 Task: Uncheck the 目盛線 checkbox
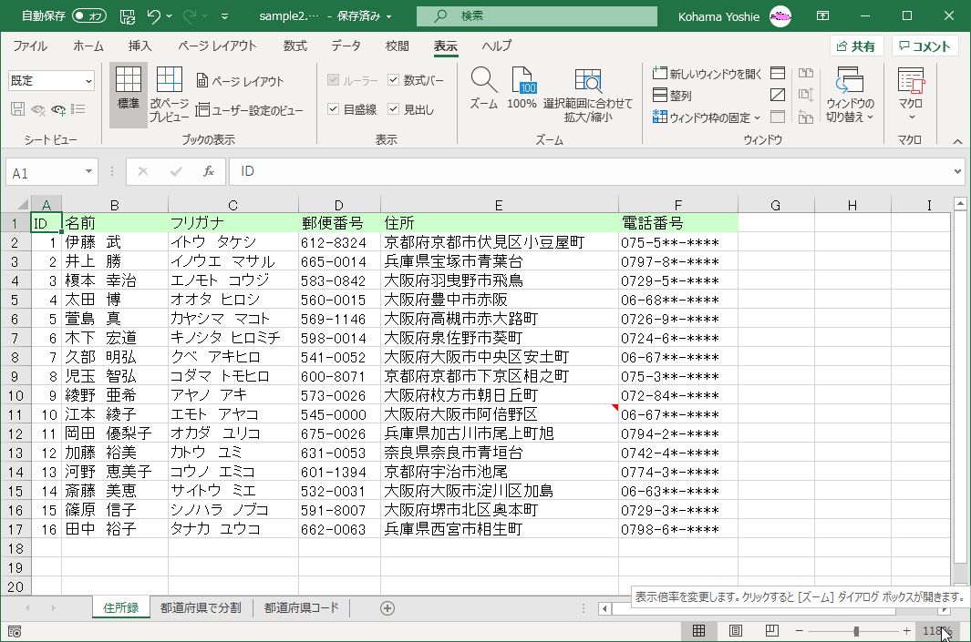333,109
